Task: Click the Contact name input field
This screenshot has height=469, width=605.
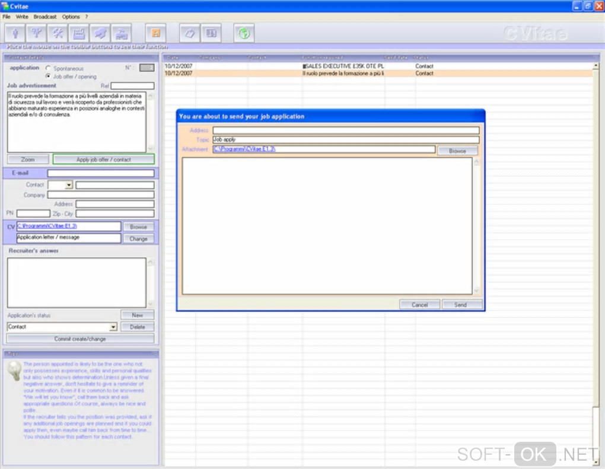Action: click(x=115, y=185)
